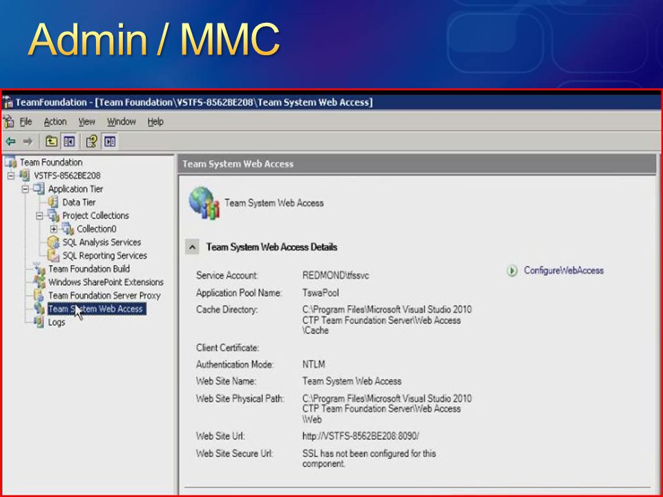The image size is (663, 497).
Task: Click the Team System Web Access Details heading
Action: pyautogui.click(x=271, y=247)
